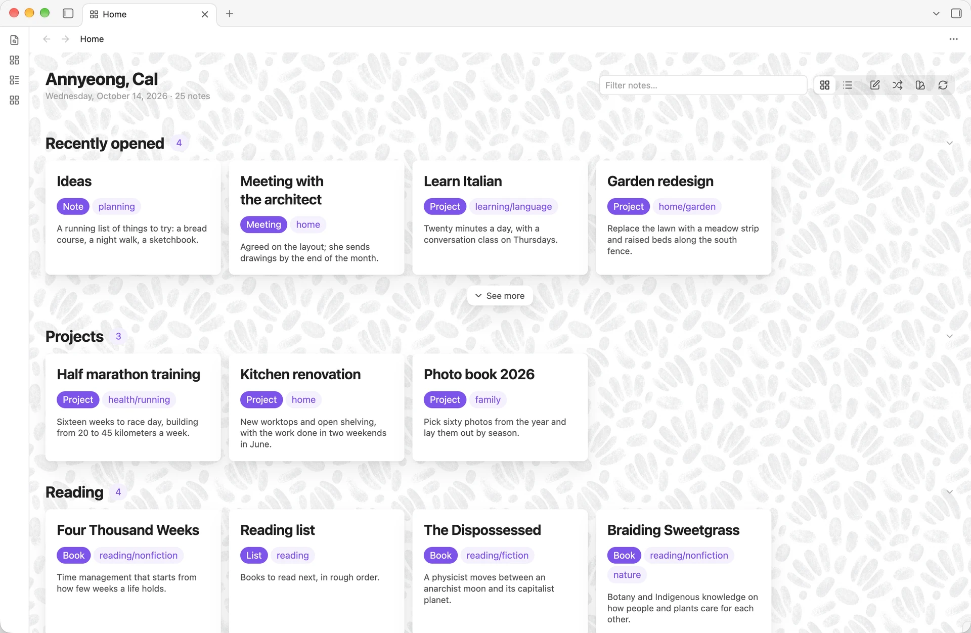This screenshot has height=633, width=971.
Task: Switch to grid card view
Action: [x=825, y=85]
